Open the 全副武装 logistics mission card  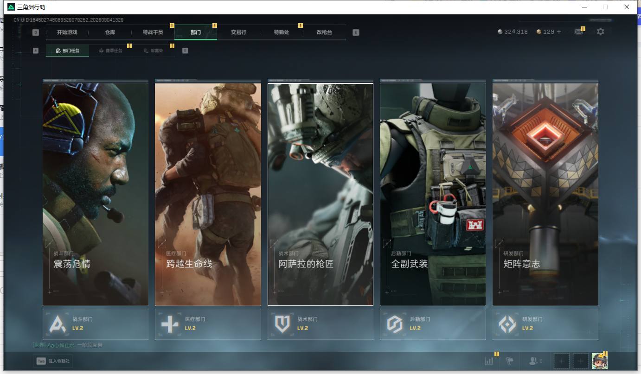click(433, 194)
